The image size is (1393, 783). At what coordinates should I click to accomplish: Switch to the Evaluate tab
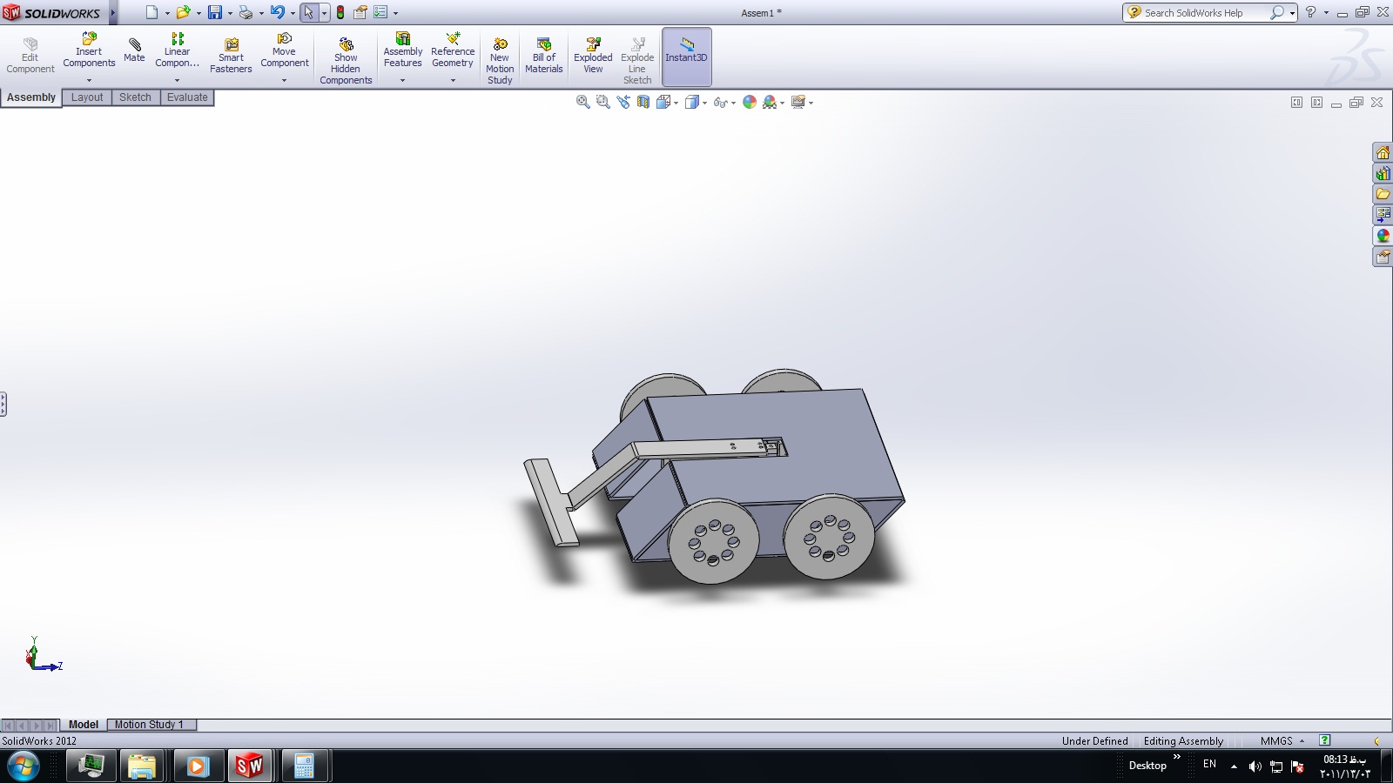[x=187, y=97]
